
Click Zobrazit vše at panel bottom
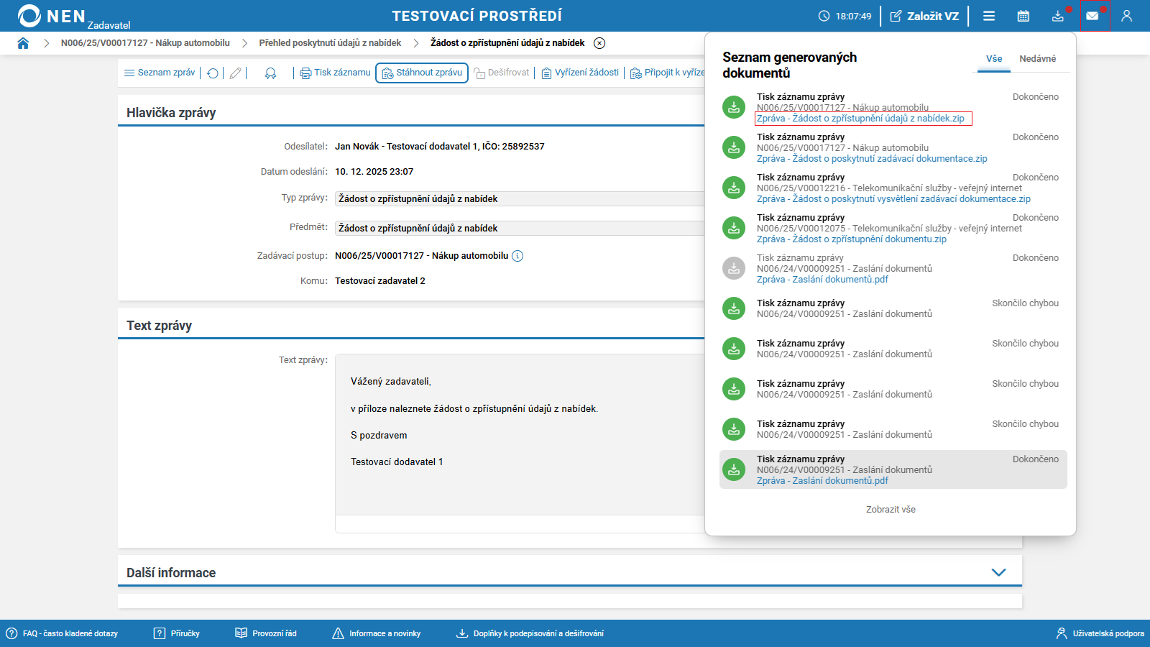pos(891,510)
